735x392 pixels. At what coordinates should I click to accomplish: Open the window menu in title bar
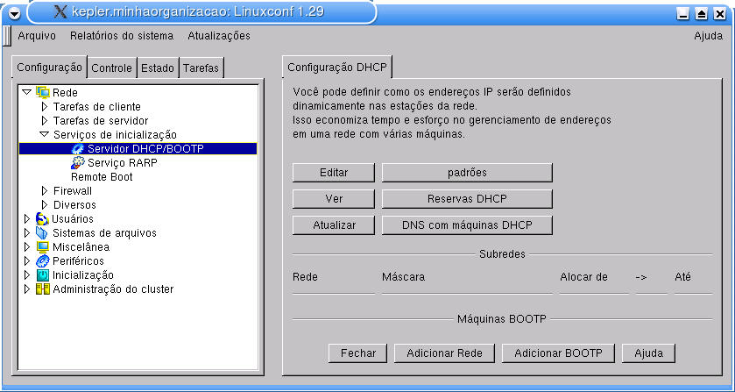14,13
